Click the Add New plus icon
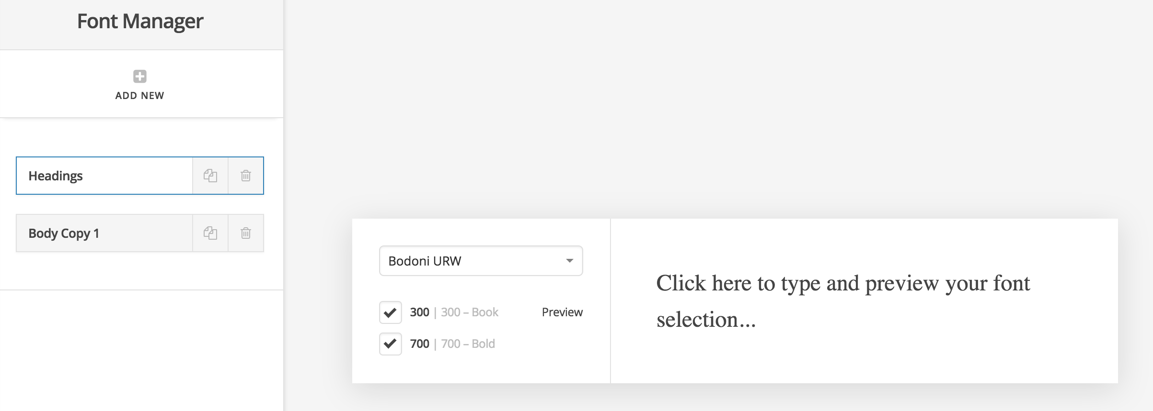 [140, 76]
